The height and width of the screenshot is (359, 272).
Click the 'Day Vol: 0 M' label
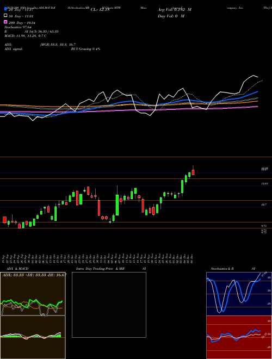(171, 16)
